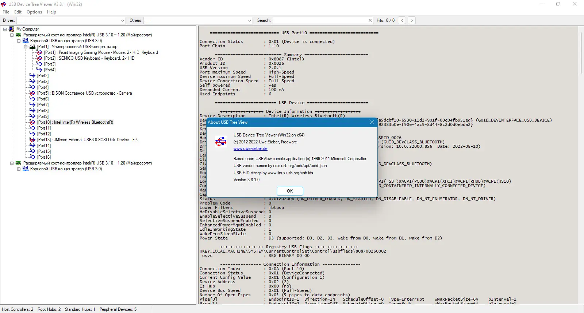This screenshot has height=313, width=584.
Task: Click the USB icon for [Port13] JMicron disk device
Action: pyautogui.click(x=32, y=140)
